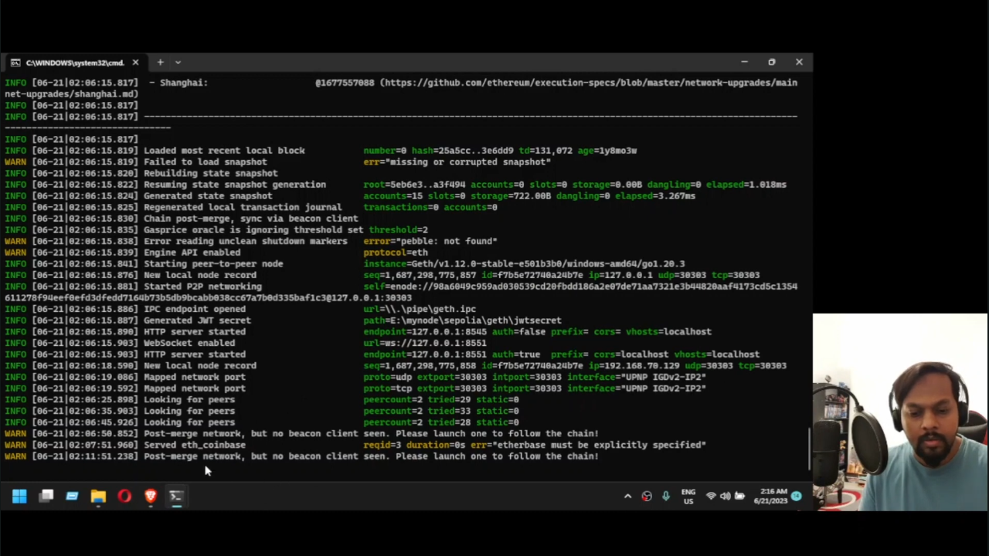The image size is (989, 556).
Task: Switch the ENG US input language
Action: (688, 496)
